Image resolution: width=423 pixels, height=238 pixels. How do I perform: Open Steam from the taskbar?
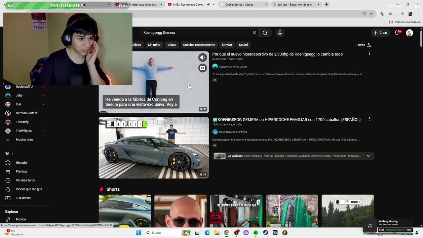pyautogui.click(x=265, y=233)
